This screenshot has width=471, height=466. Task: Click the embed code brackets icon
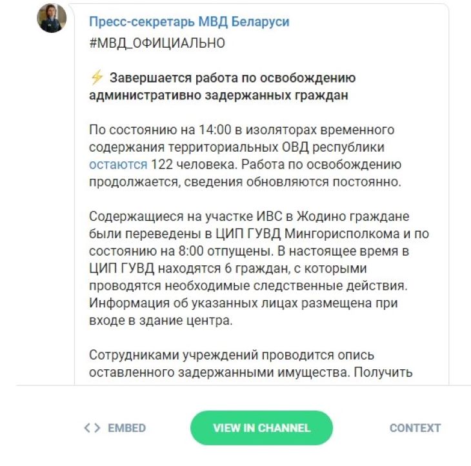[93, 428]
